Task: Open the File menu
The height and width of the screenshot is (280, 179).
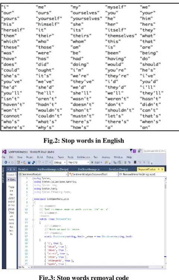Action: (x=3, y=157)
